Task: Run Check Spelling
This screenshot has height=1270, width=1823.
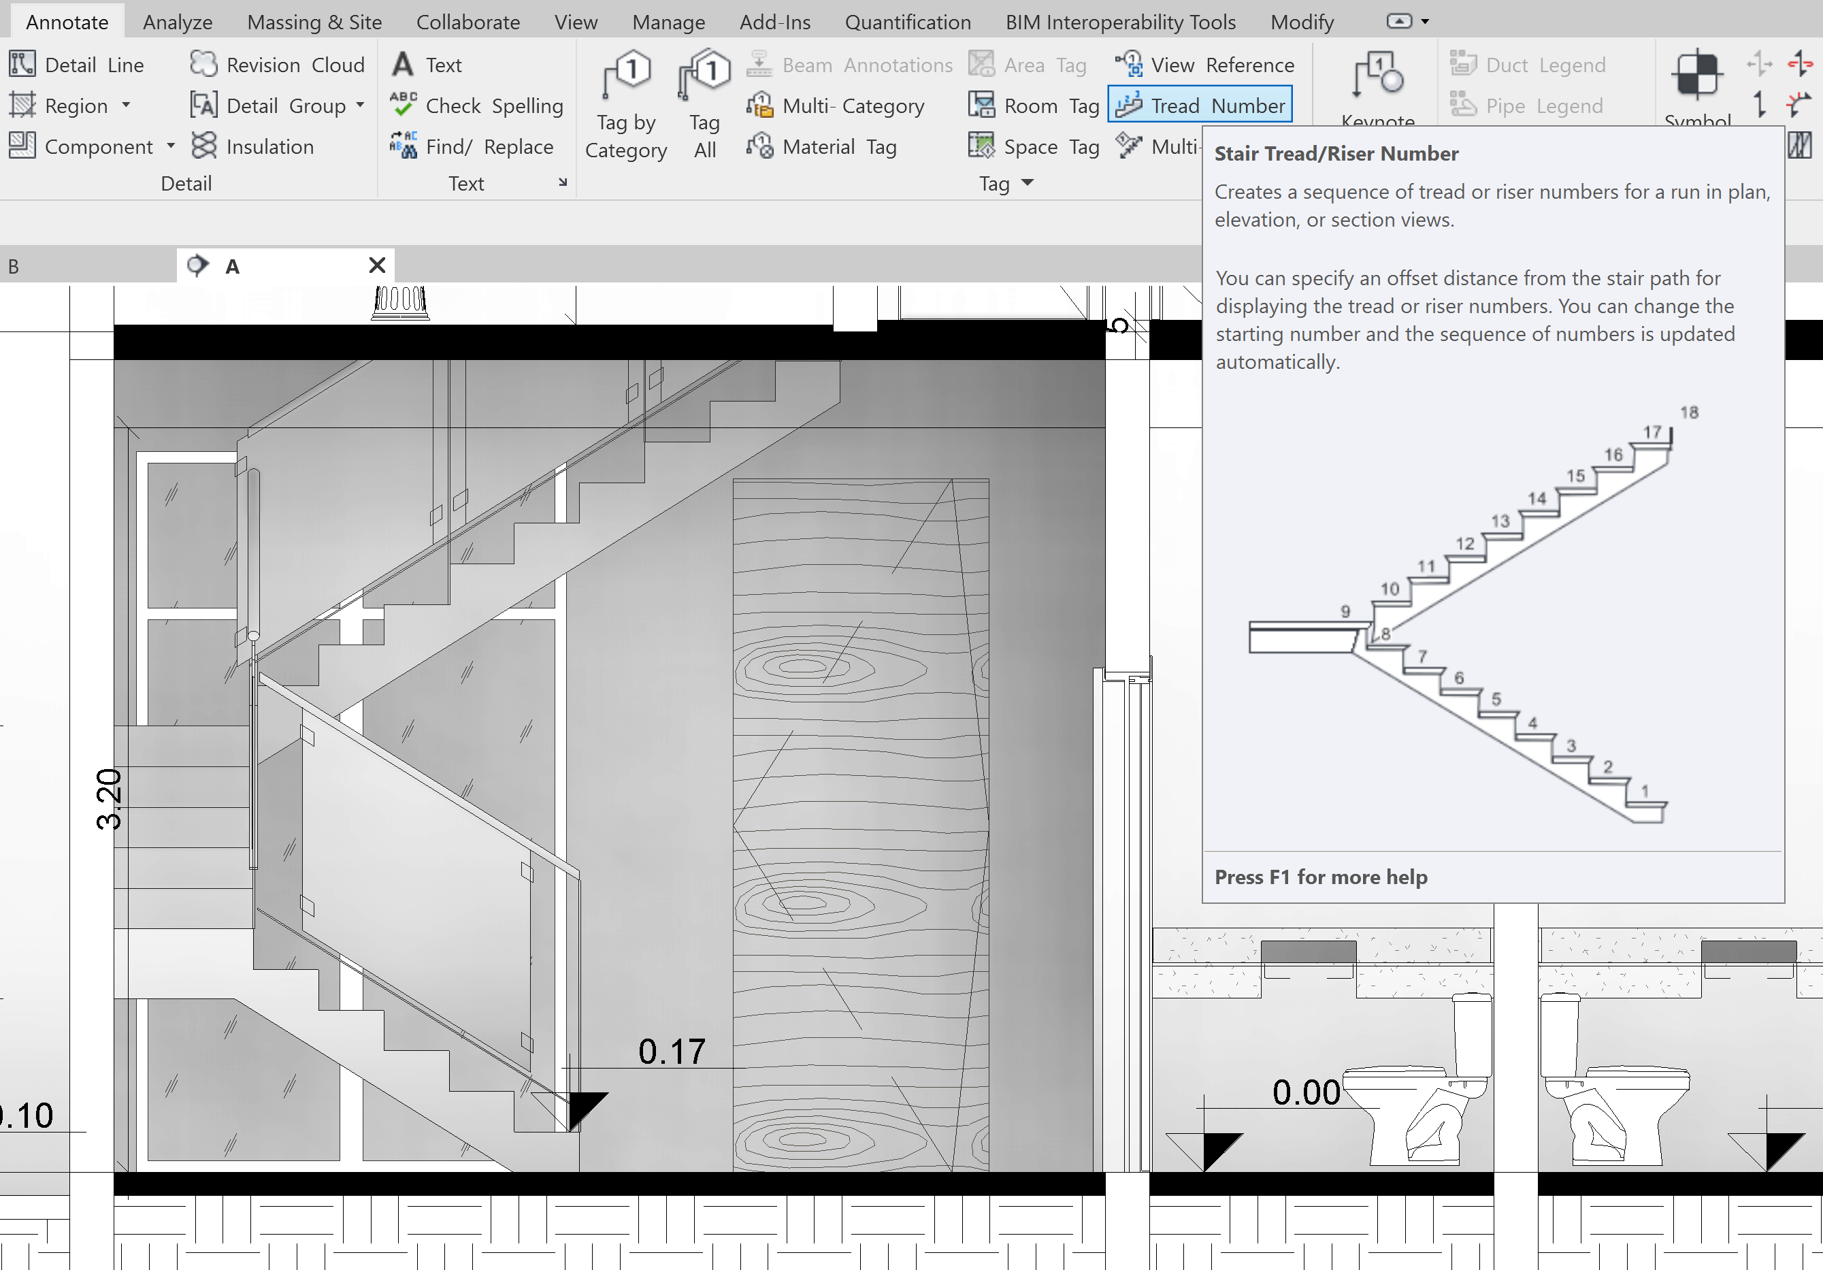Action: coord(476,105)
